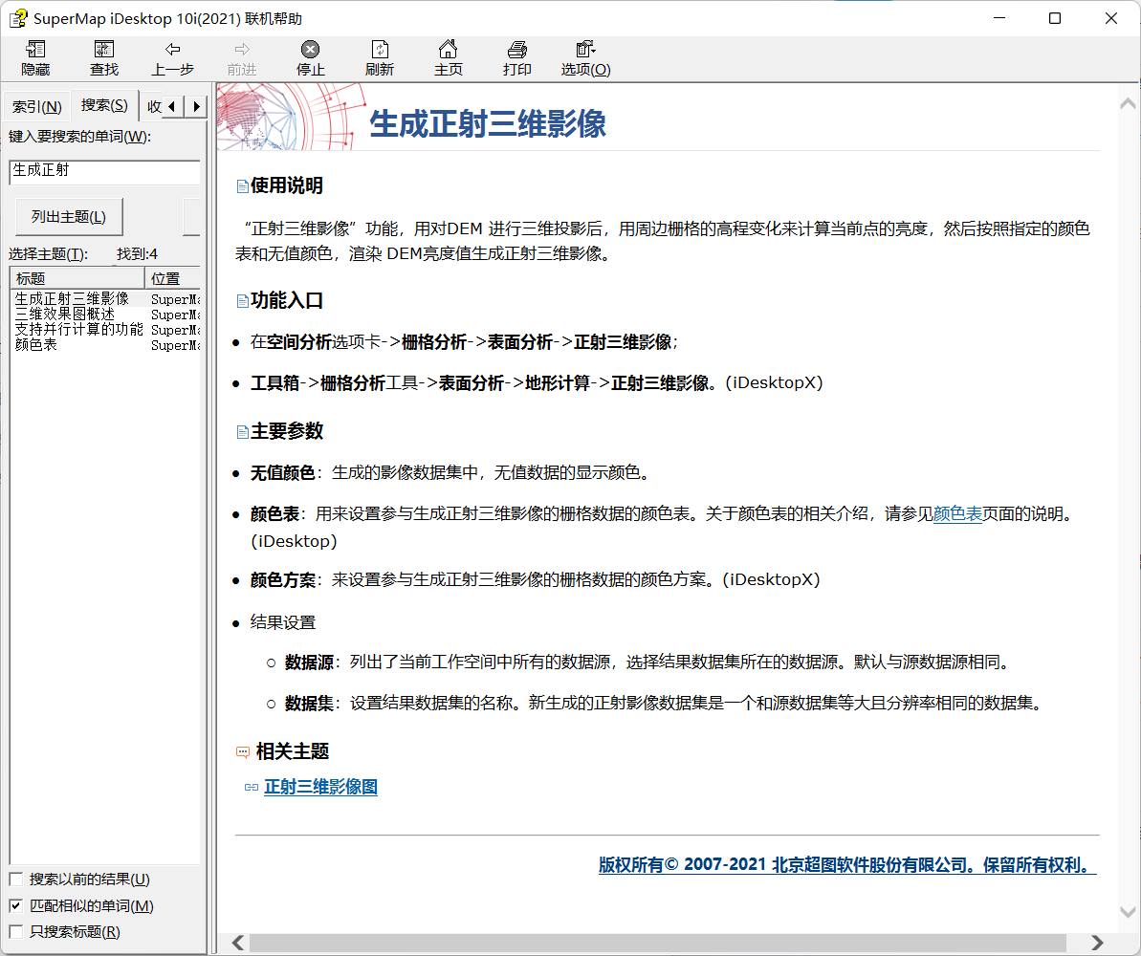The image size is (1141, 956).
Task: Switch to the 索引(N) tab
Action: point(37,107)
